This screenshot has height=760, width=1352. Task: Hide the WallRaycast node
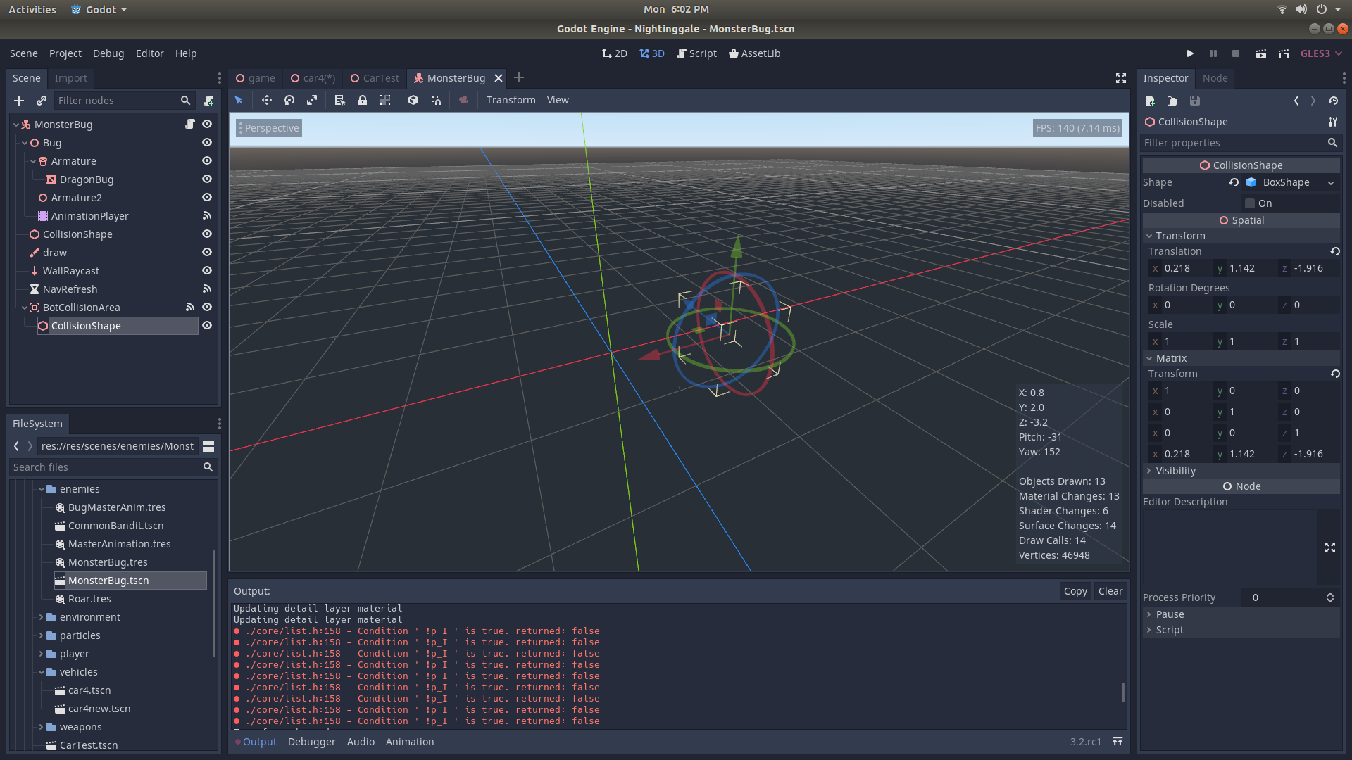coord(206,270)
